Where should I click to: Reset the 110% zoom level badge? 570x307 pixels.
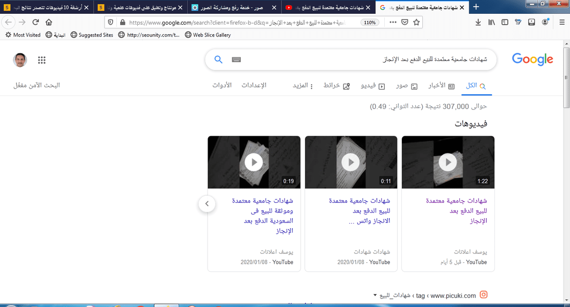coord(369,22)
